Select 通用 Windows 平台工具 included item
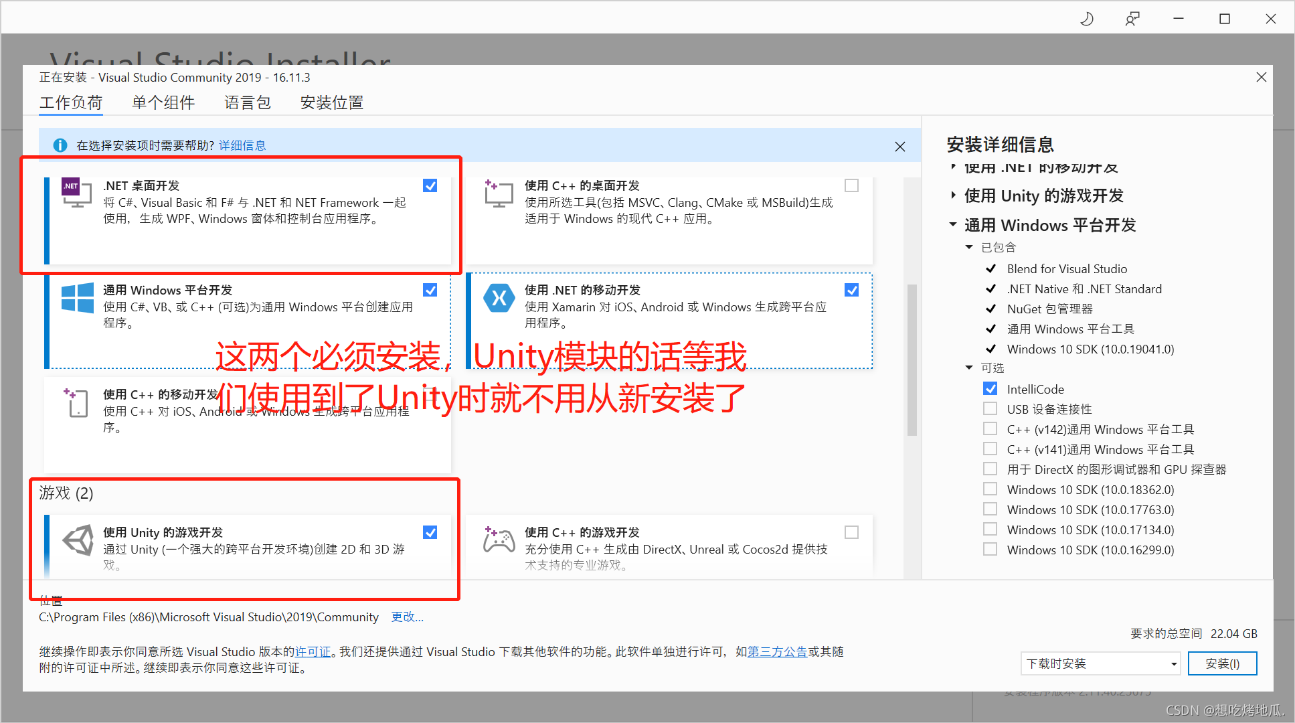1295x723 pixels. pos(1071,329)
